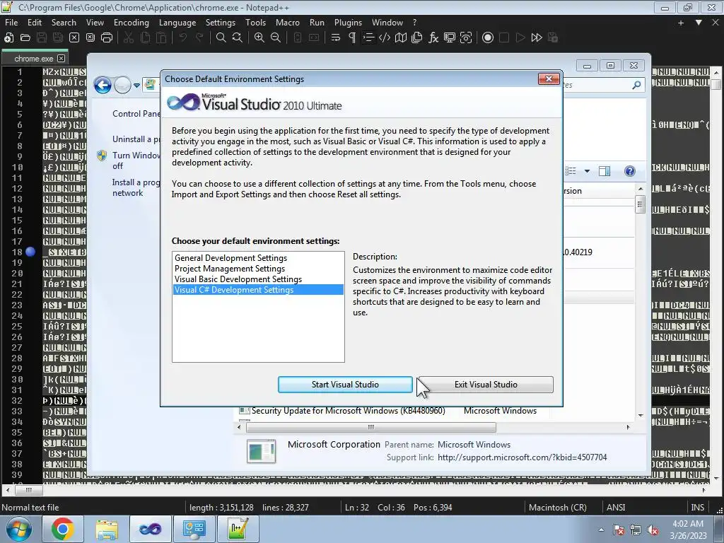Open the Encoding menu
The width and height of the screenshot is (724, 543).
pos(131,22)
